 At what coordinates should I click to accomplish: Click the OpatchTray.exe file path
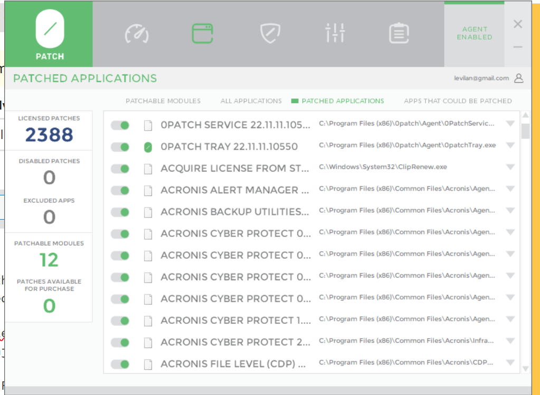(x=408, y=145)
